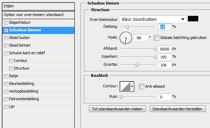The width and height of the screenshot is (210, 128).
Task: Click the Dekking slider handle
Action: tap(127, 27)
